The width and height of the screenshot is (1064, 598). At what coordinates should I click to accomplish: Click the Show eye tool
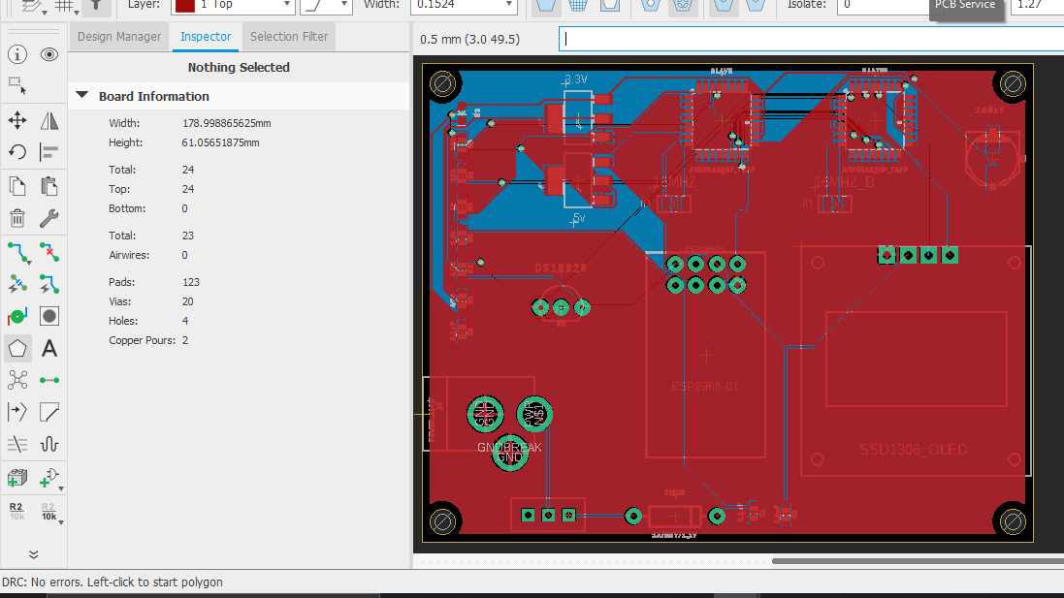point(49,54)
